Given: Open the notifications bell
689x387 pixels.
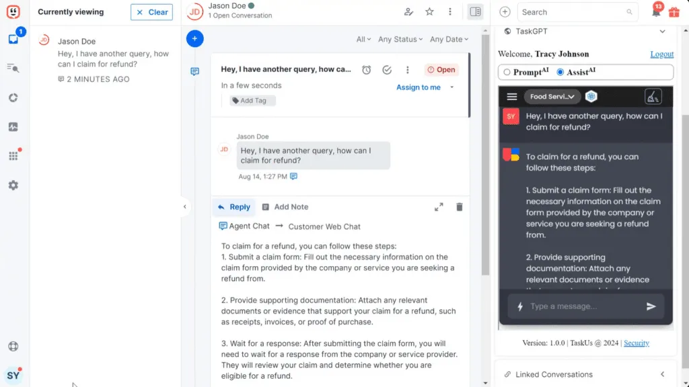Looking at the screenshot, I should click(656, 12).
